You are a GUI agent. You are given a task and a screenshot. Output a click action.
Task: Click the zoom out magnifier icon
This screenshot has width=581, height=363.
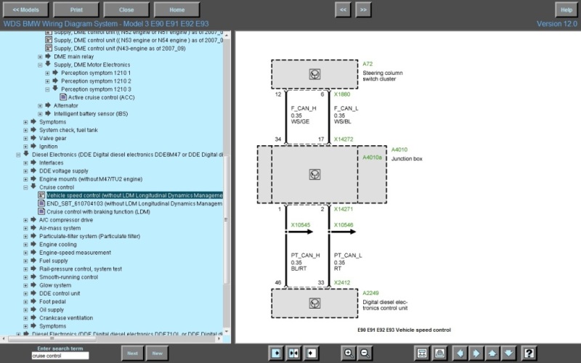tap(365, 353)
